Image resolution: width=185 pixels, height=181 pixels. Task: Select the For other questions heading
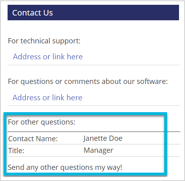[41, 122]
